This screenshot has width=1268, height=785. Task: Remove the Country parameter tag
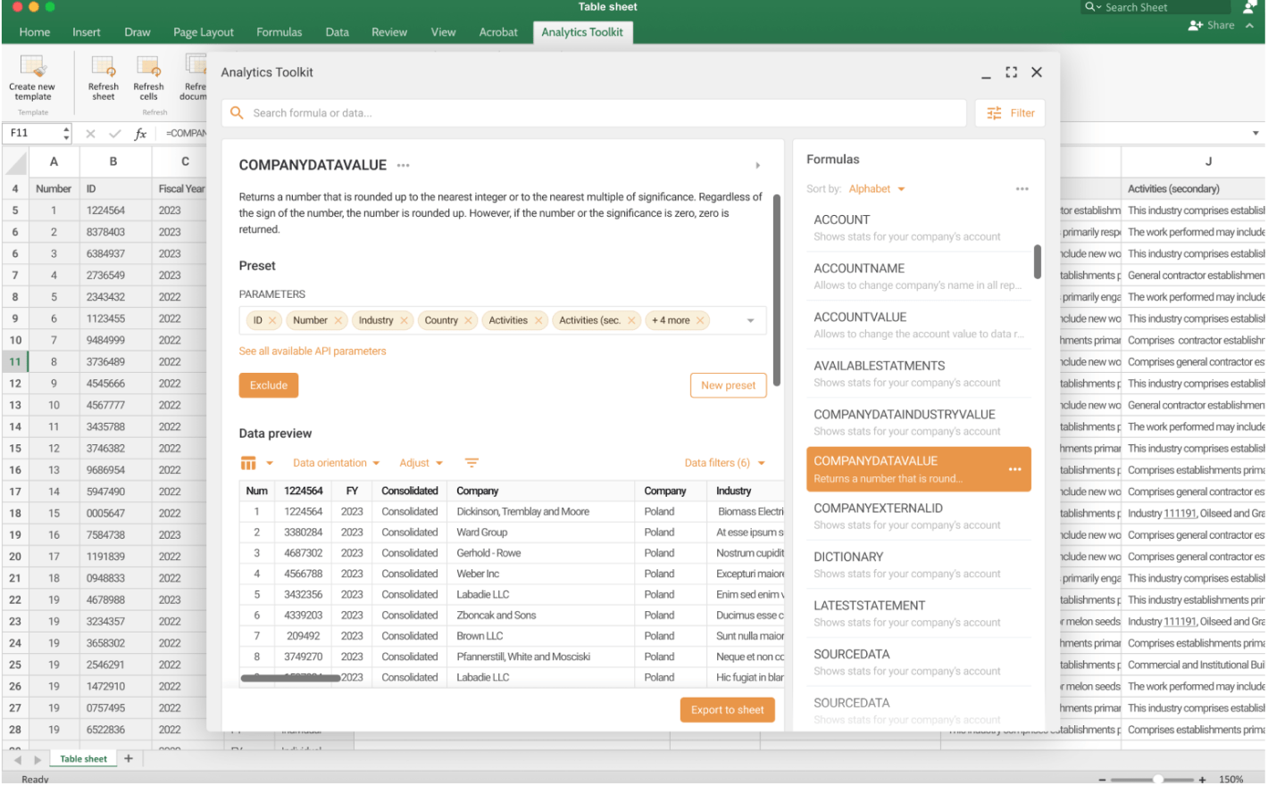[x=468, y=321]
